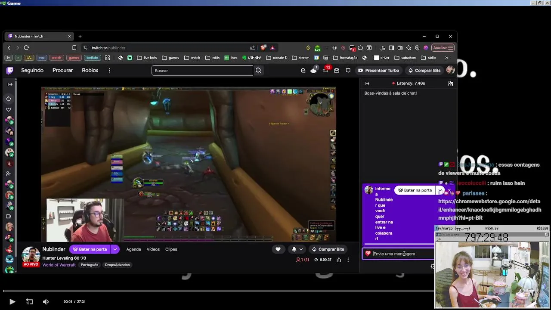The image size is (551, 310).
Task: Open the live bots bookmark folder
Action: 147,58
